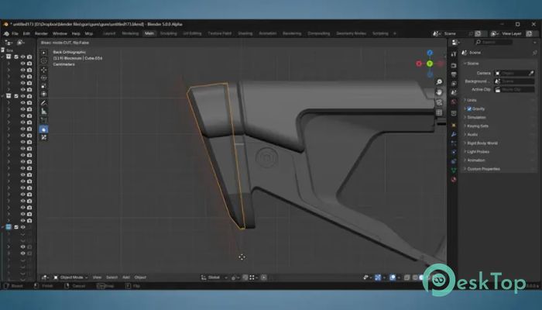
Task: Expand the Light Probes panel
Action: [476, 152]
